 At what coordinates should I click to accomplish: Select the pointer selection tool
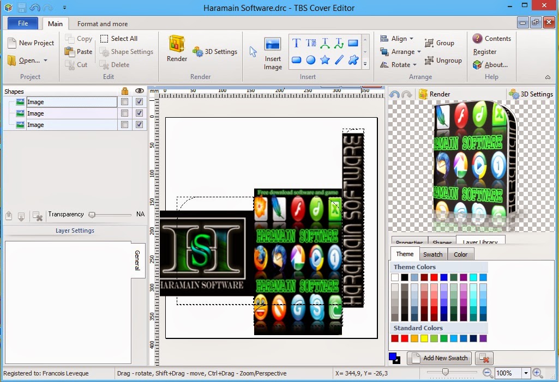(x=253, y=52)
